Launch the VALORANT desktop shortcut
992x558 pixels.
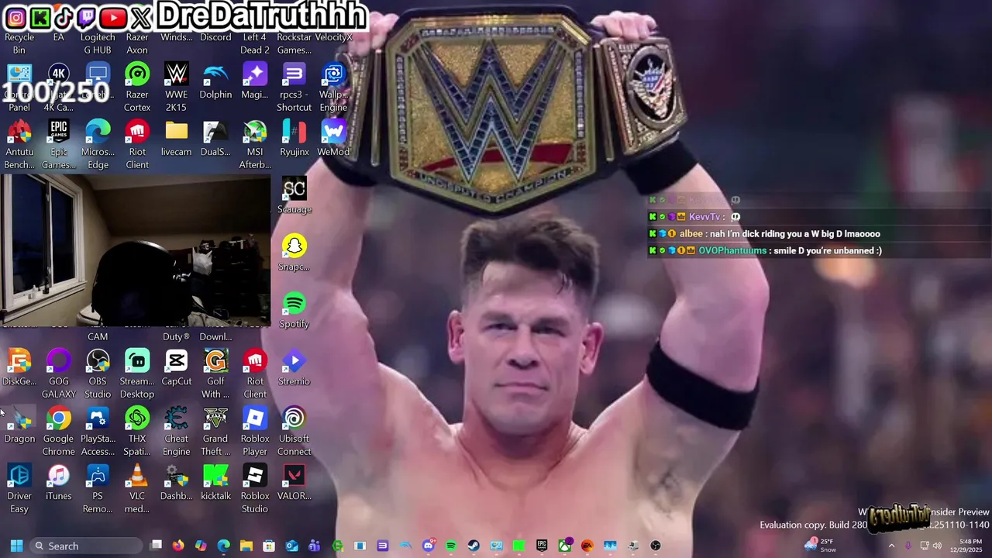[294, 483]
